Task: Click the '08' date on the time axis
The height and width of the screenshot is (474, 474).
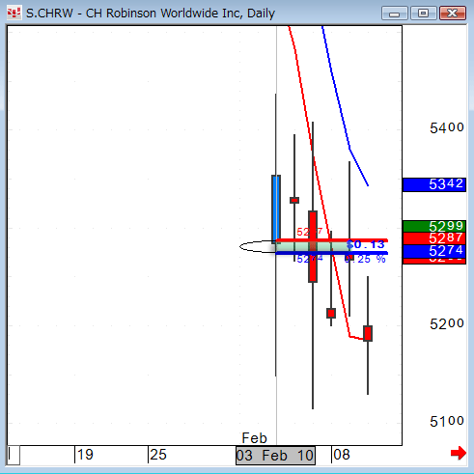Action: tap(342, 455)
